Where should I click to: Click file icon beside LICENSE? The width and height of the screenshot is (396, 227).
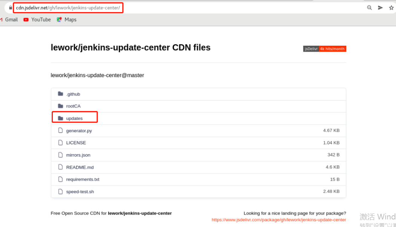coord(60,142)
